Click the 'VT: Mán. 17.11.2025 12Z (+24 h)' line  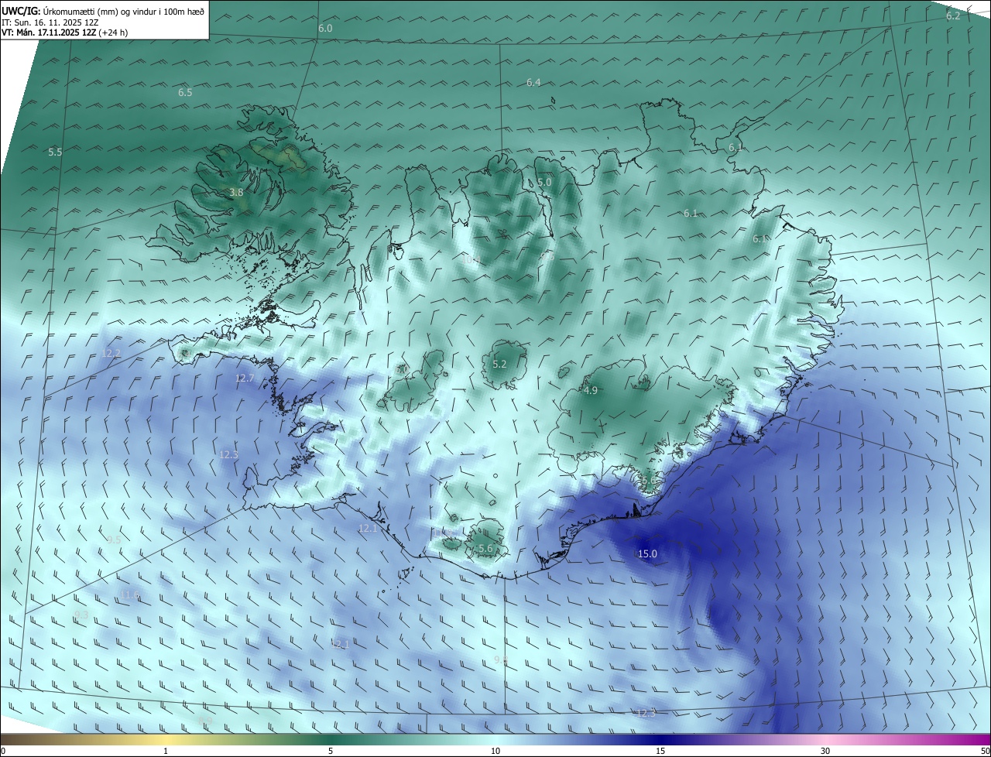click(x=65, y=33)
